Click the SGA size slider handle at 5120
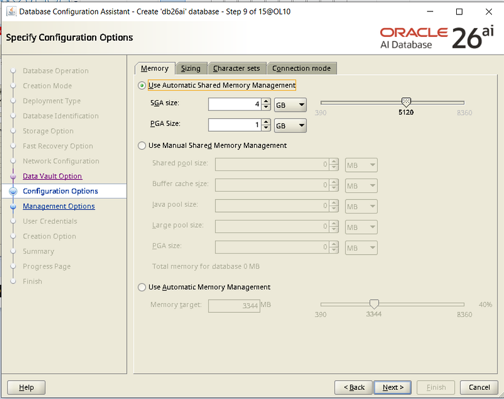 (x=406, y=102)
